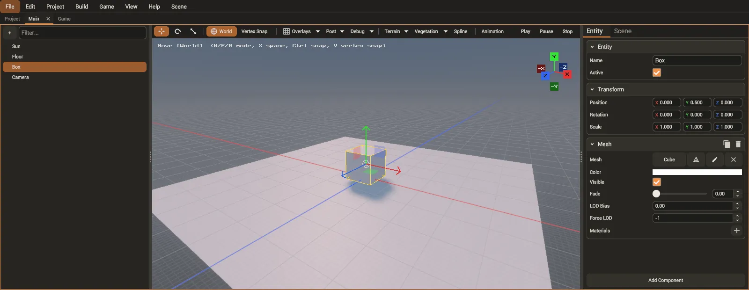The image size is (749, 290).
Task: Click the Y axis on view gizmo
Action: tap(554, 57)
